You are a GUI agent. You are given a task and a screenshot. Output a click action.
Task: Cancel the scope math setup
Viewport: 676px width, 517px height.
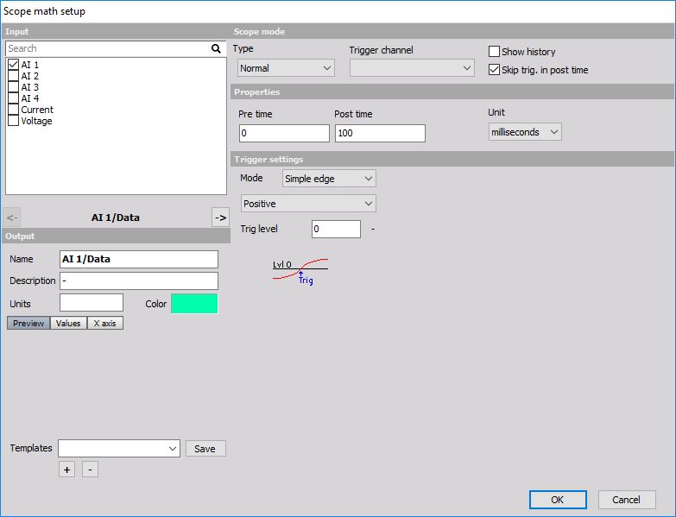(x=627, y=500)
